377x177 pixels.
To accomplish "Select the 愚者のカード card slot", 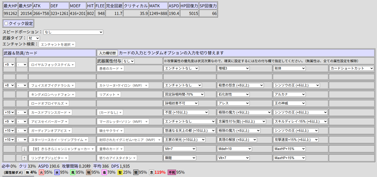I will click(110, 68).
